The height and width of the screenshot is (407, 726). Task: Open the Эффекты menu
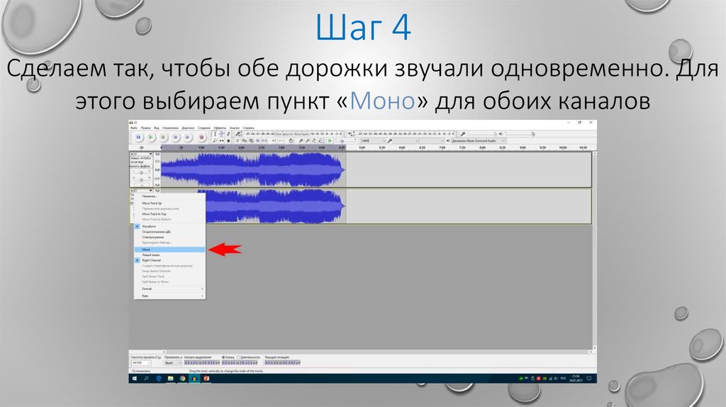[220, 128]
